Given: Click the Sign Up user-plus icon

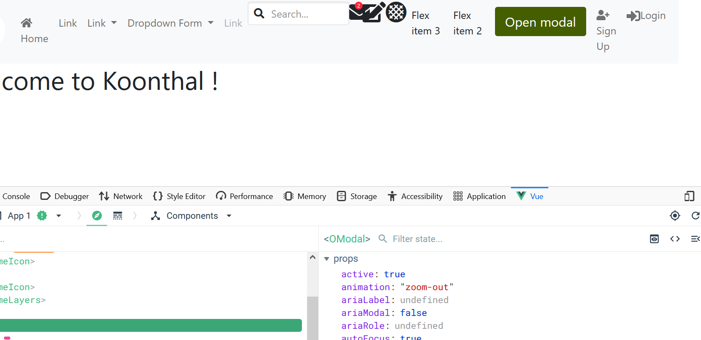Looking at the screenshot, I should pos(603,15).
